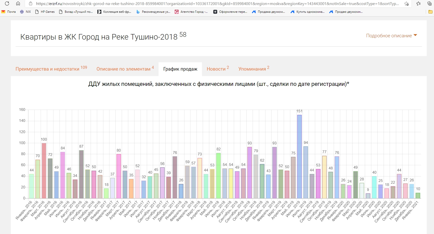434x234 pixels.
Task: Click the red bar labeled 100
Action: pos(44,171)
